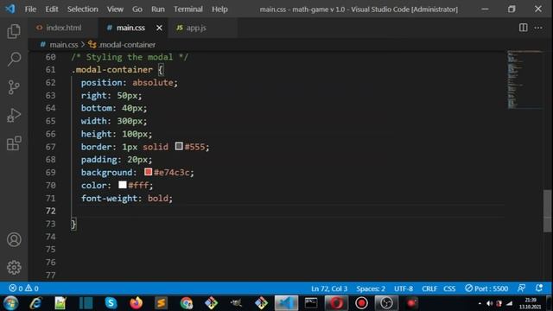Open the Run and Debug view
Viewport: 553px width, 311px height.
[14, 115]
